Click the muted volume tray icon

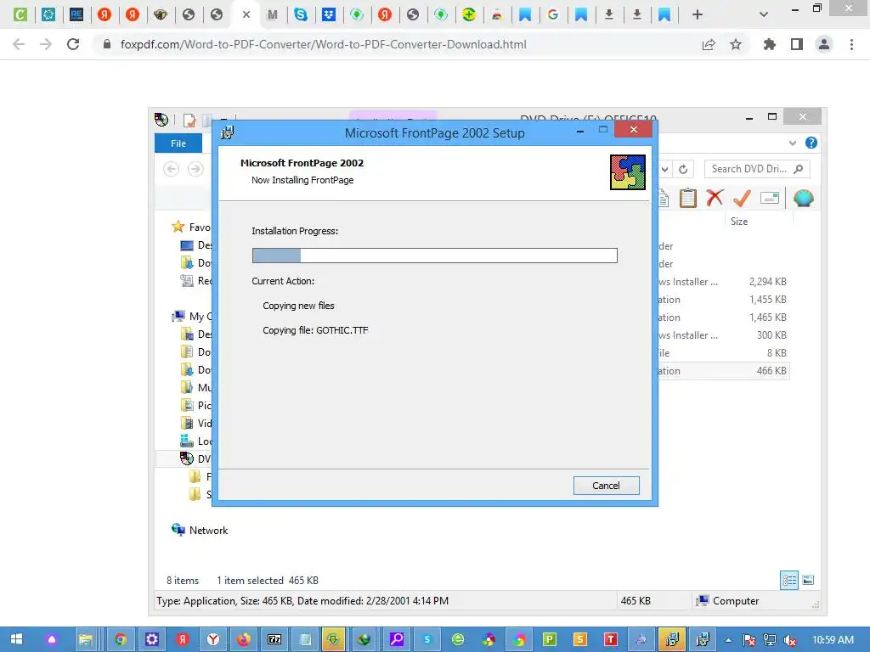point(789,640)
